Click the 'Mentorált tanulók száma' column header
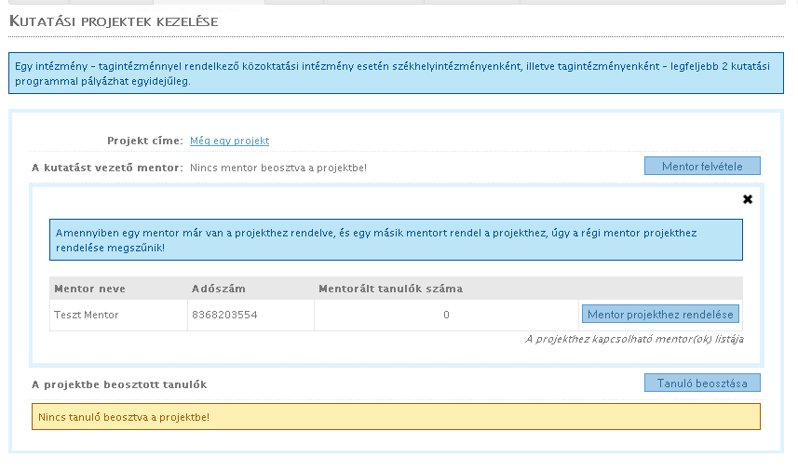 [390, 289]
